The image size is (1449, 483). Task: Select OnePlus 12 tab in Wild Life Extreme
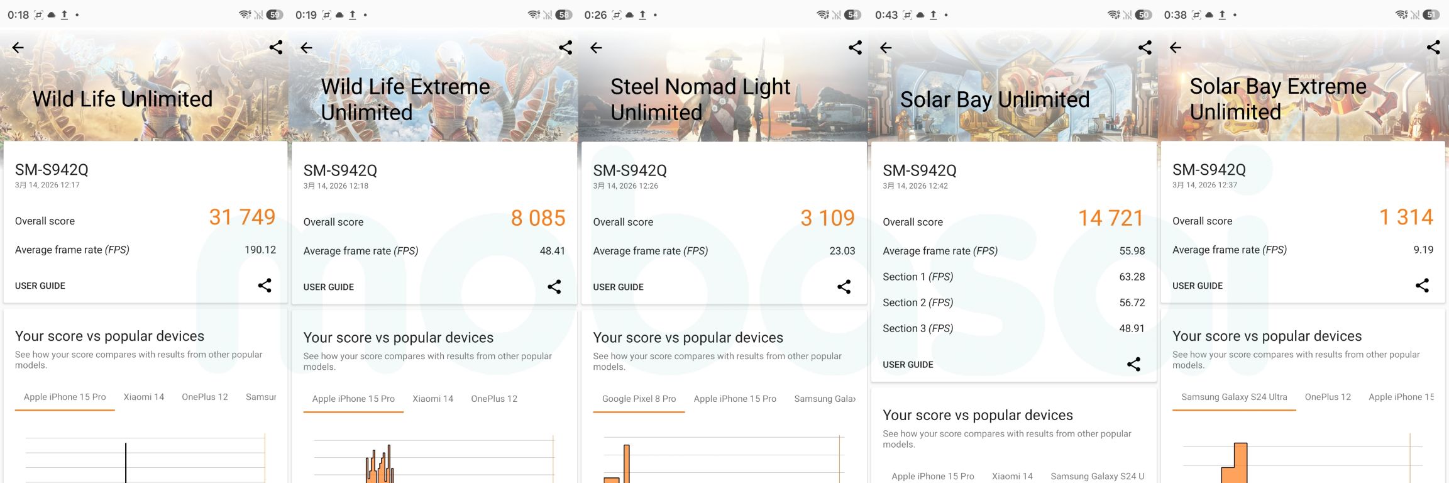[494, 399]
